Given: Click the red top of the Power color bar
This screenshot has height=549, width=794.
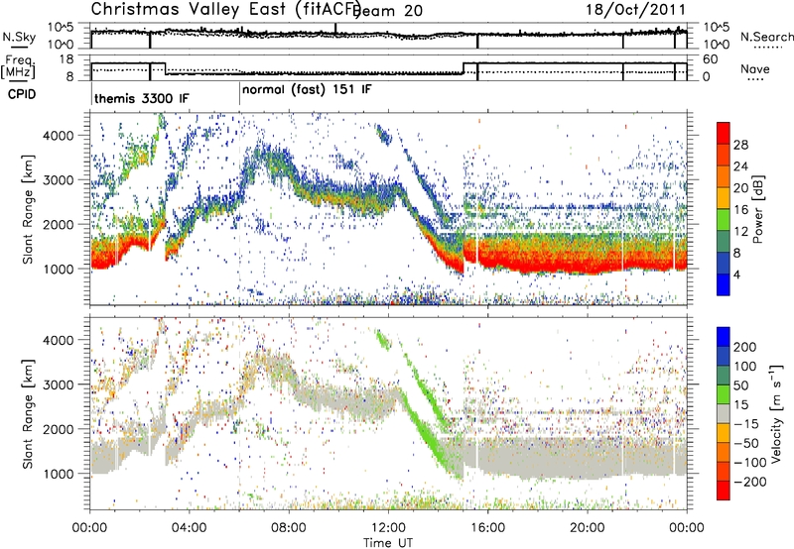Looking at the screenshot, I should click(724, 133).
